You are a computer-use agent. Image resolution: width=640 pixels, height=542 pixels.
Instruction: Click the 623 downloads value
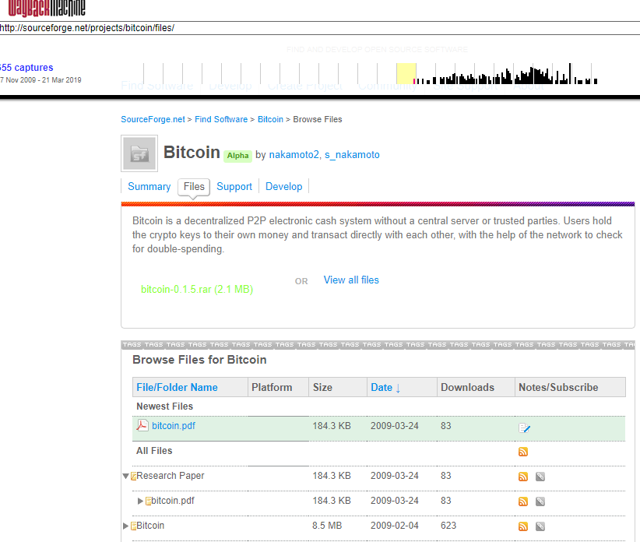point(448,526)
